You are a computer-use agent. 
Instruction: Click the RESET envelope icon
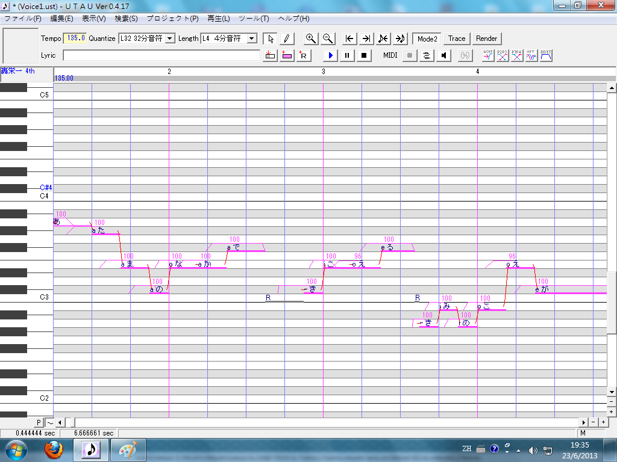[x=546, y=55]
